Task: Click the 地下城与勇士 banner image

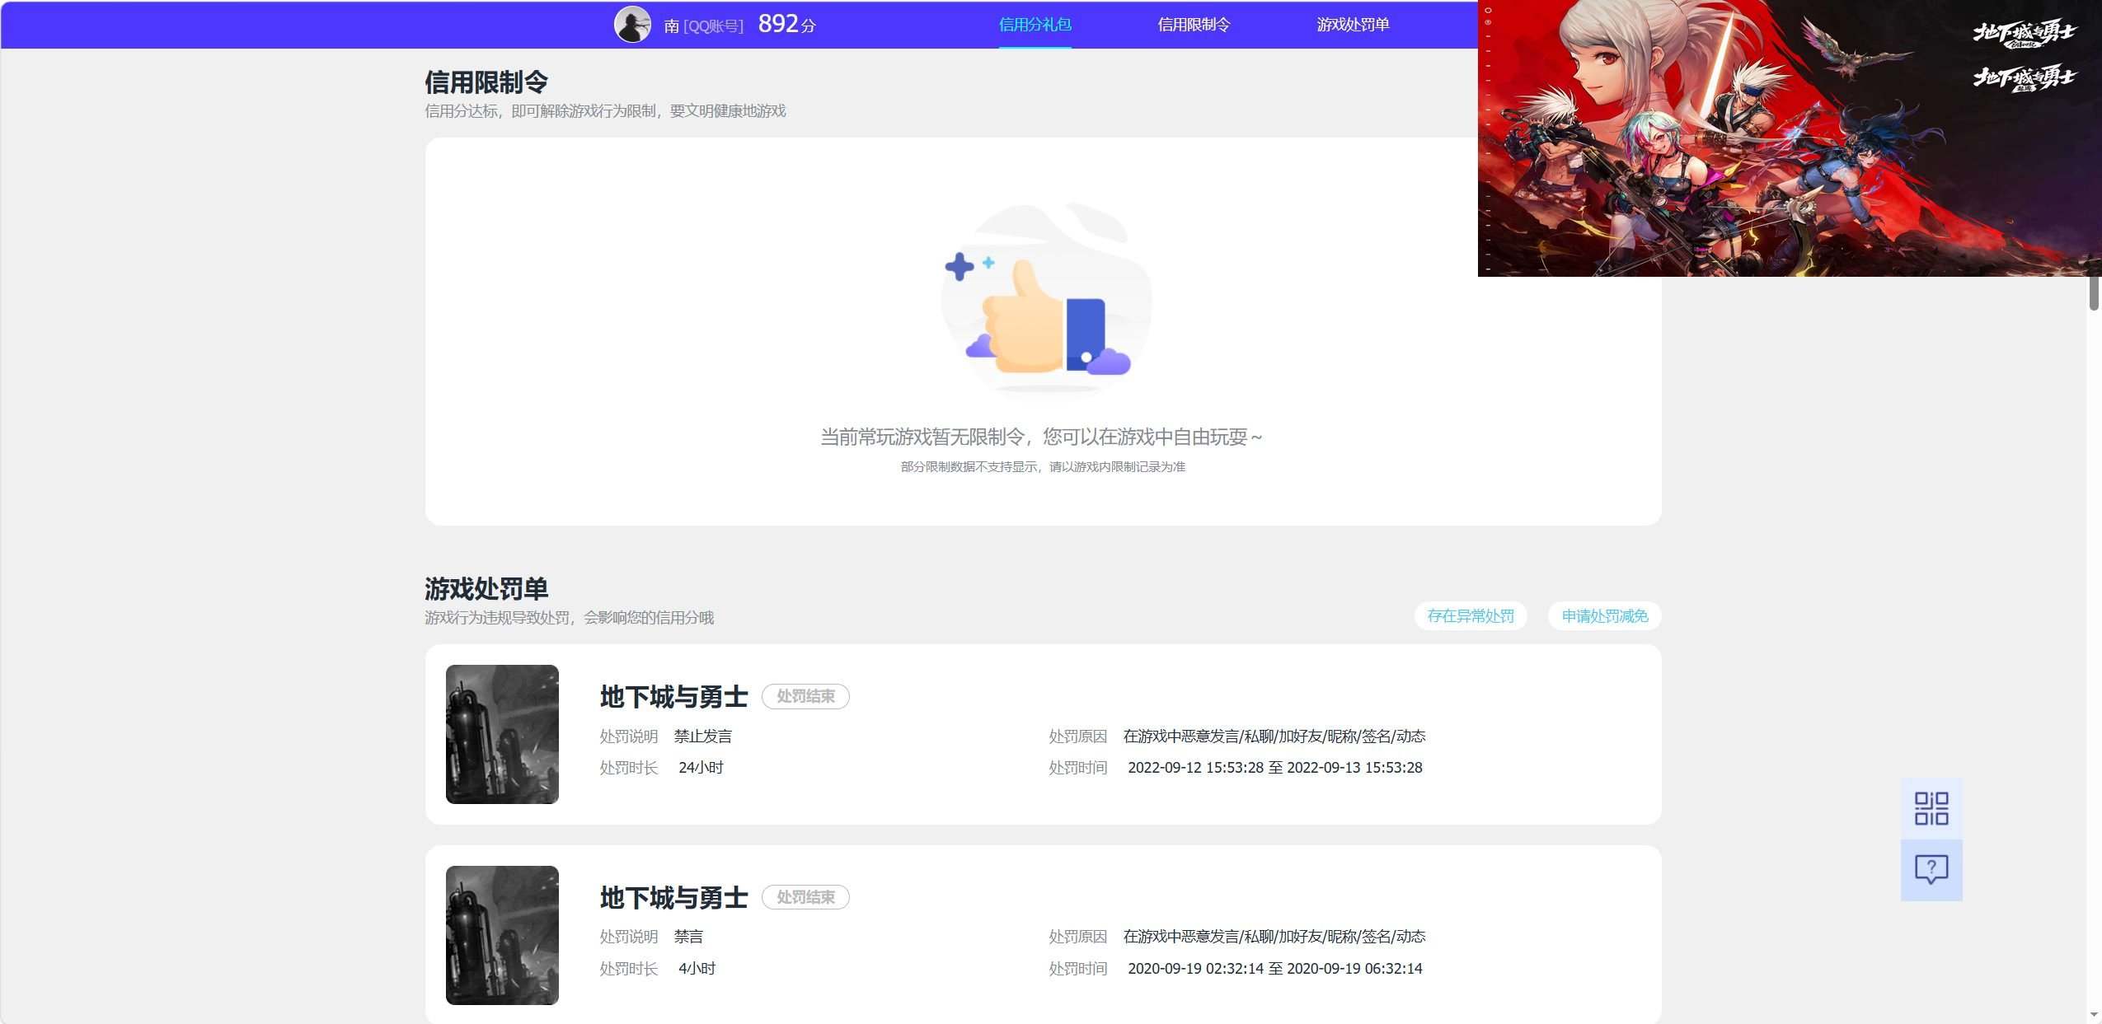Action: (1789, 138)
